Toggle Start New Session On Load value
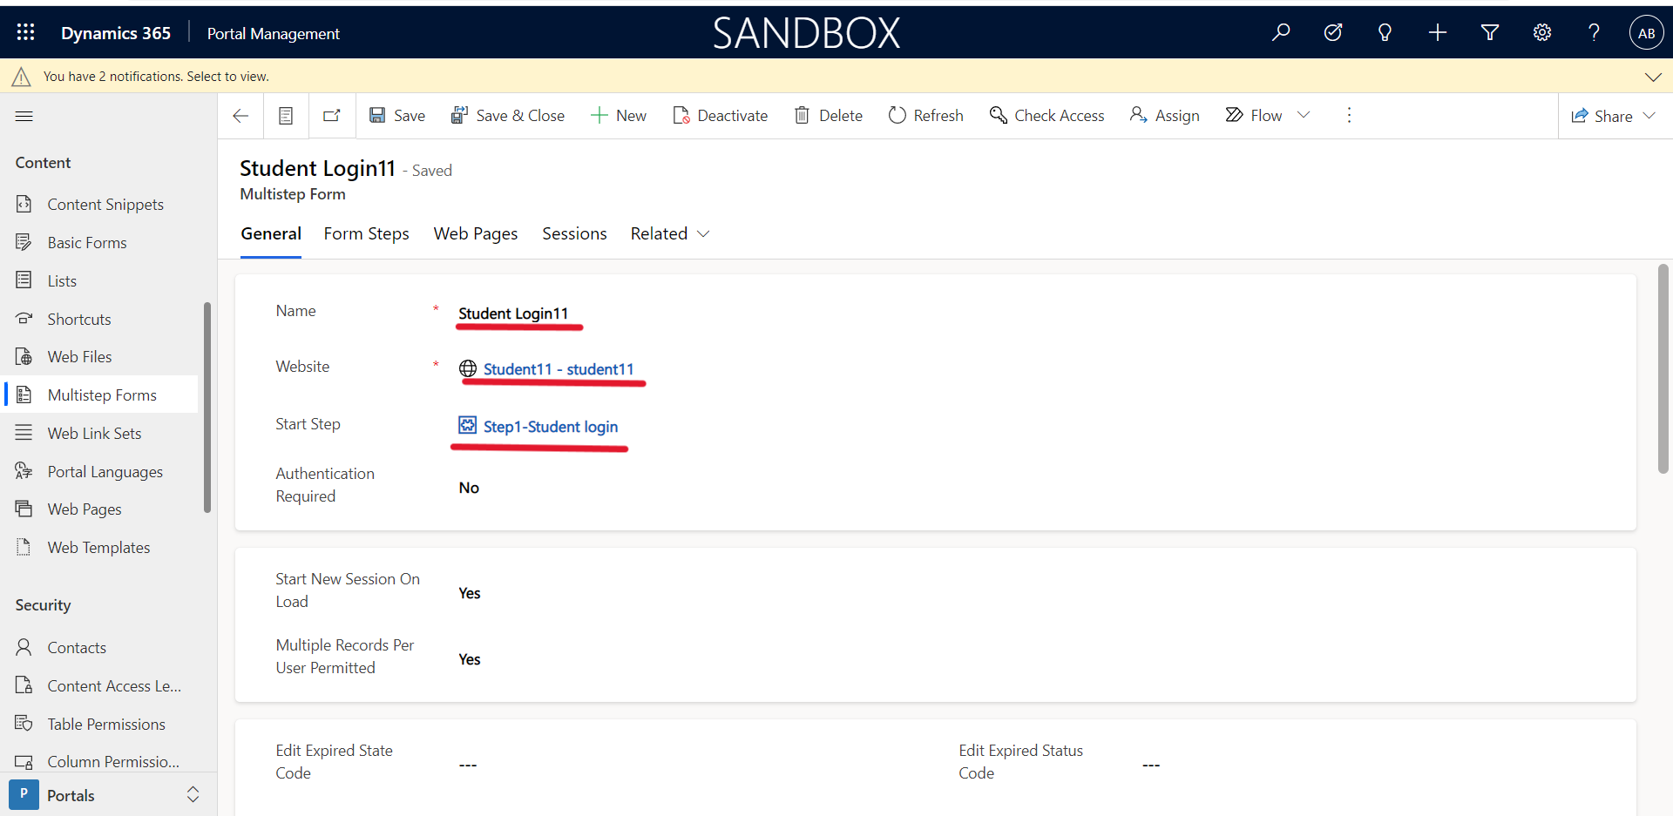 (x=470, y=593)
